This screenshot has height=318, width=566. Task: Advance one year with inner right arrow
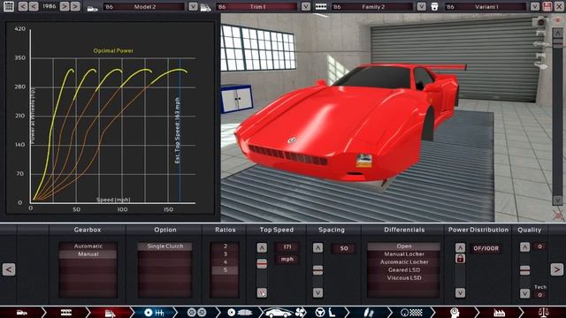65,6
